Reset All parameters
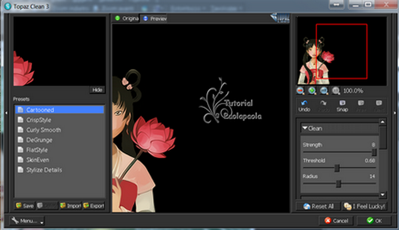 point(318,206)
